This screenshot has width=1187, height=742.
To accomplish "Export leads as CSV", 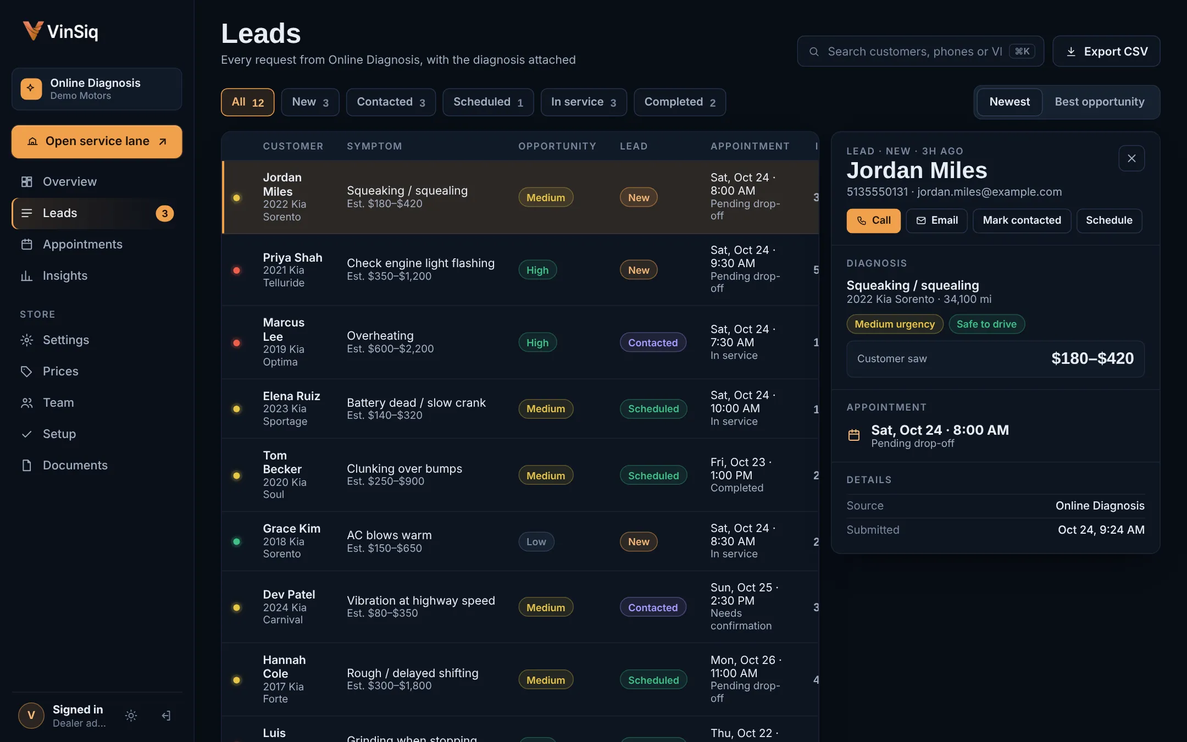I will pos(1106,51).
